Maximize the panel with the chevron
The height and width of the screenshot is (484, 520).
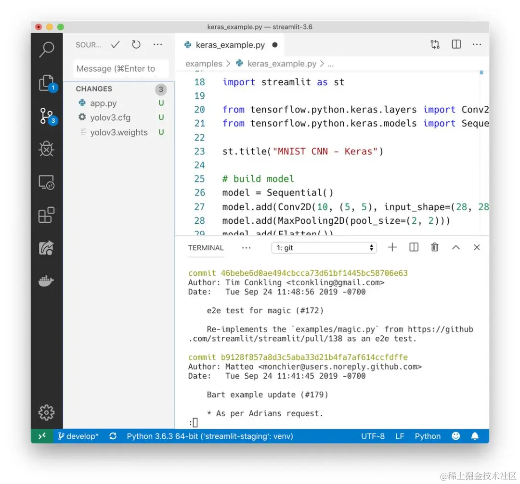(455, 247)
